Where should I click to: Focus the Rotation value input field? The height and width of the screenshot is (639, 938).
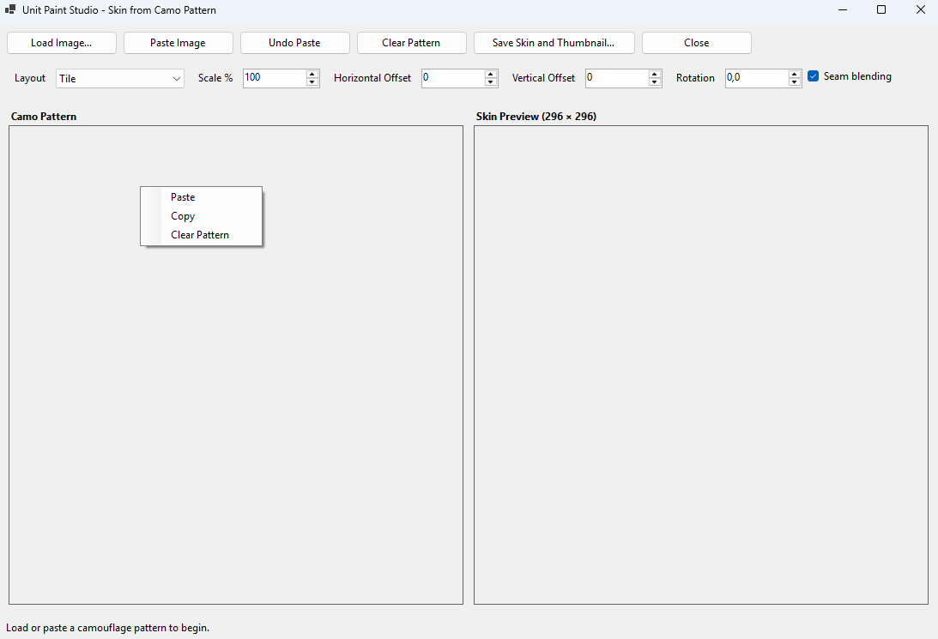click(757, 78)
